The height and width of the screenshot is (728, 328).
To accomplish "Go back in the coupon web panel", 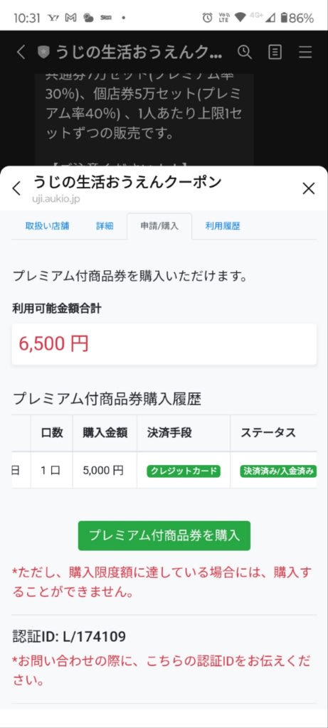I will (17, 188).
